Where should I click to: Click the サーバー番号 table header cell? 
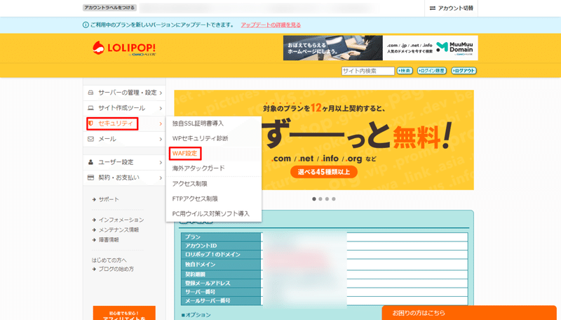[221, 292]
